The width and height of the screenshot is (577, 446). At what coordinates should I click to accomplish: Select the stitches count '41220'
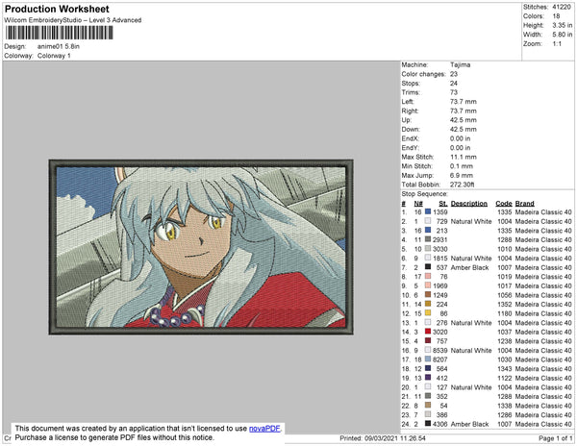point(562,7)
